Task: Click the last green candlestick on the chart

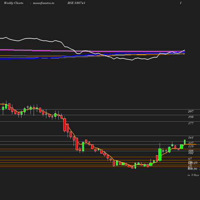Action: tap(185, 142)
